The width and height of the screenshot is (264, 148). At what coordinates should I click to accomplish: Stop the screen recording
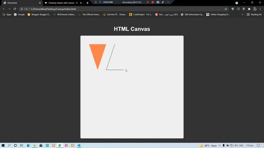coord(153,2)
